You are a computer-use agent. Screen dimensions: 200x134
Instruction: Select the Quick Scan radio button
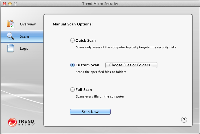72,40
